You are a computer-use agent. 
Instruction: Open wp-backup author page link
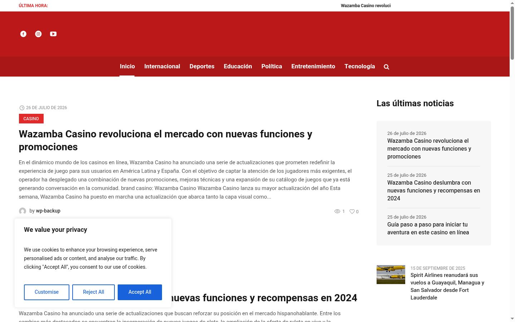(48, 211)
